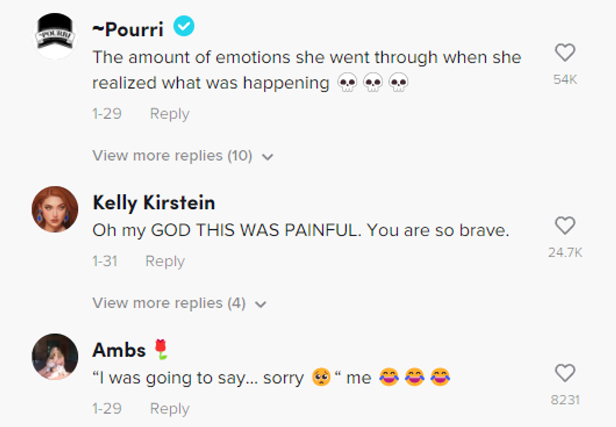
Task: Reply to the Ambs comment
Action: (169, 409)
